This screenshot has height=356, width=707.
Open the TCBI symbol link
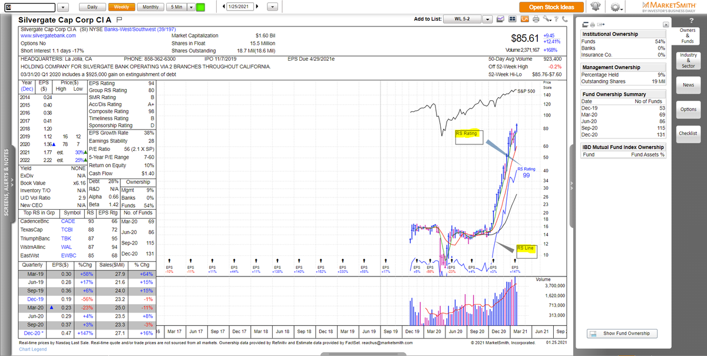coord(68,230)
